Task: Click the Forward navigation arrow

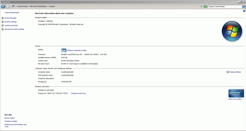Action: click(x=7, y=6)
